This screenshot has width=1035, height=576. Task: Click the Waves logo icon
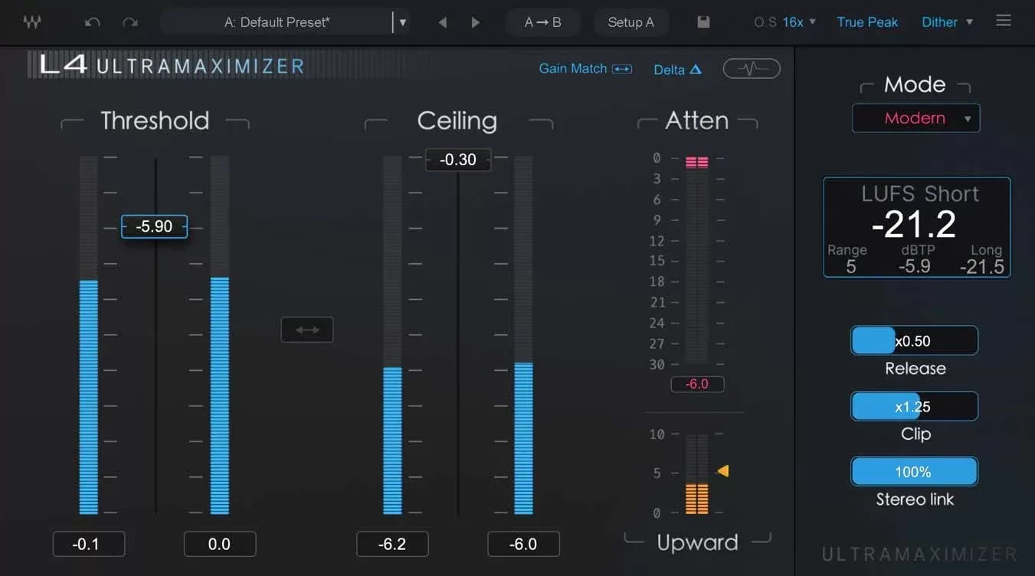tap(31, 22)
